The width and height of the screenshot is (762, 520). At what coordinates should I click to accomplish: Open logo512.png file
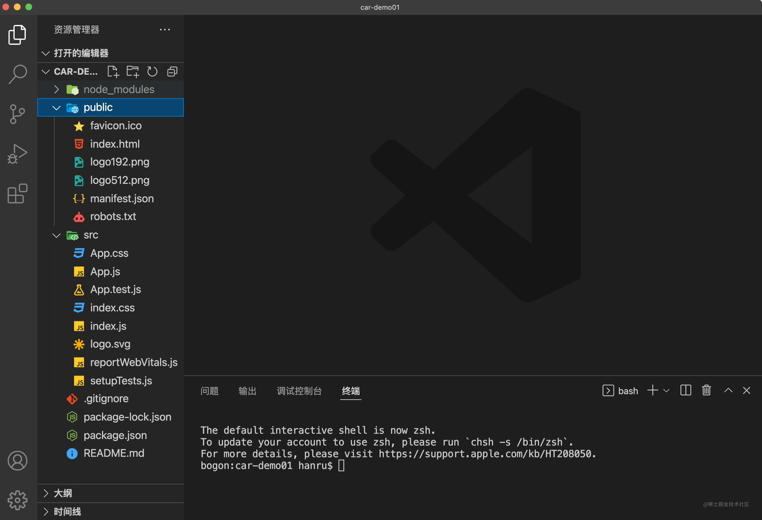click(x=111, y=180)
